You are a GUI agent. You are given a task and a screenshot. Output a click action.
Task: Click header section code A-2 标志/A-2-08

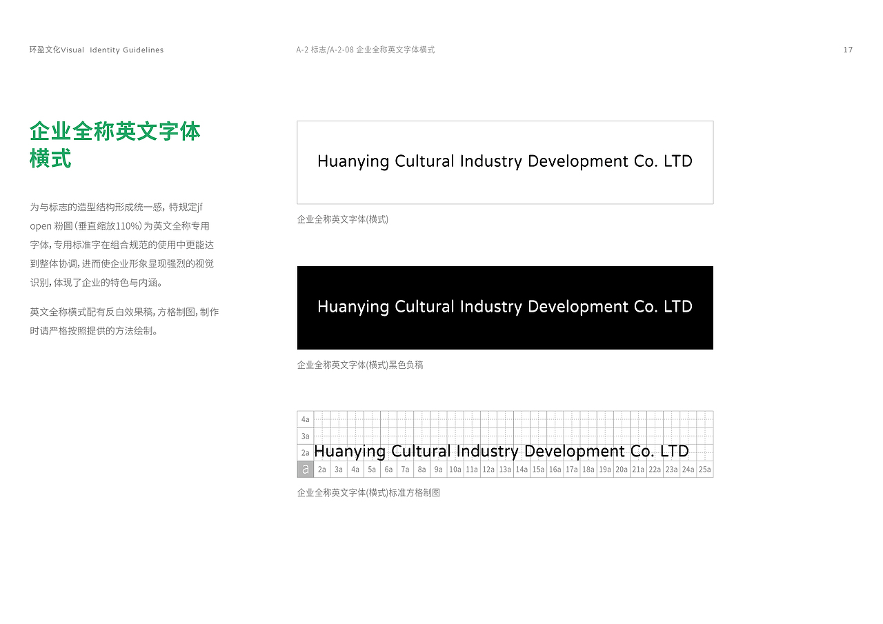pos(324,50)
